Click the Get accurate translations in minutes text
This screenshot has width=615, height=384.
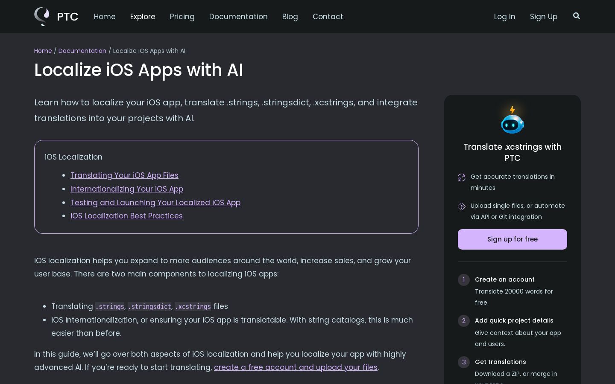tap(512, 182)
